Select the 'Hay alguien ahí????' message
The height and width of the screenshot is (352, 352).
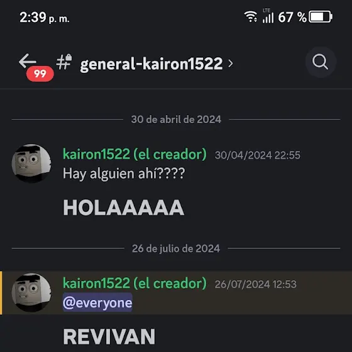click(x=124, y=173)
